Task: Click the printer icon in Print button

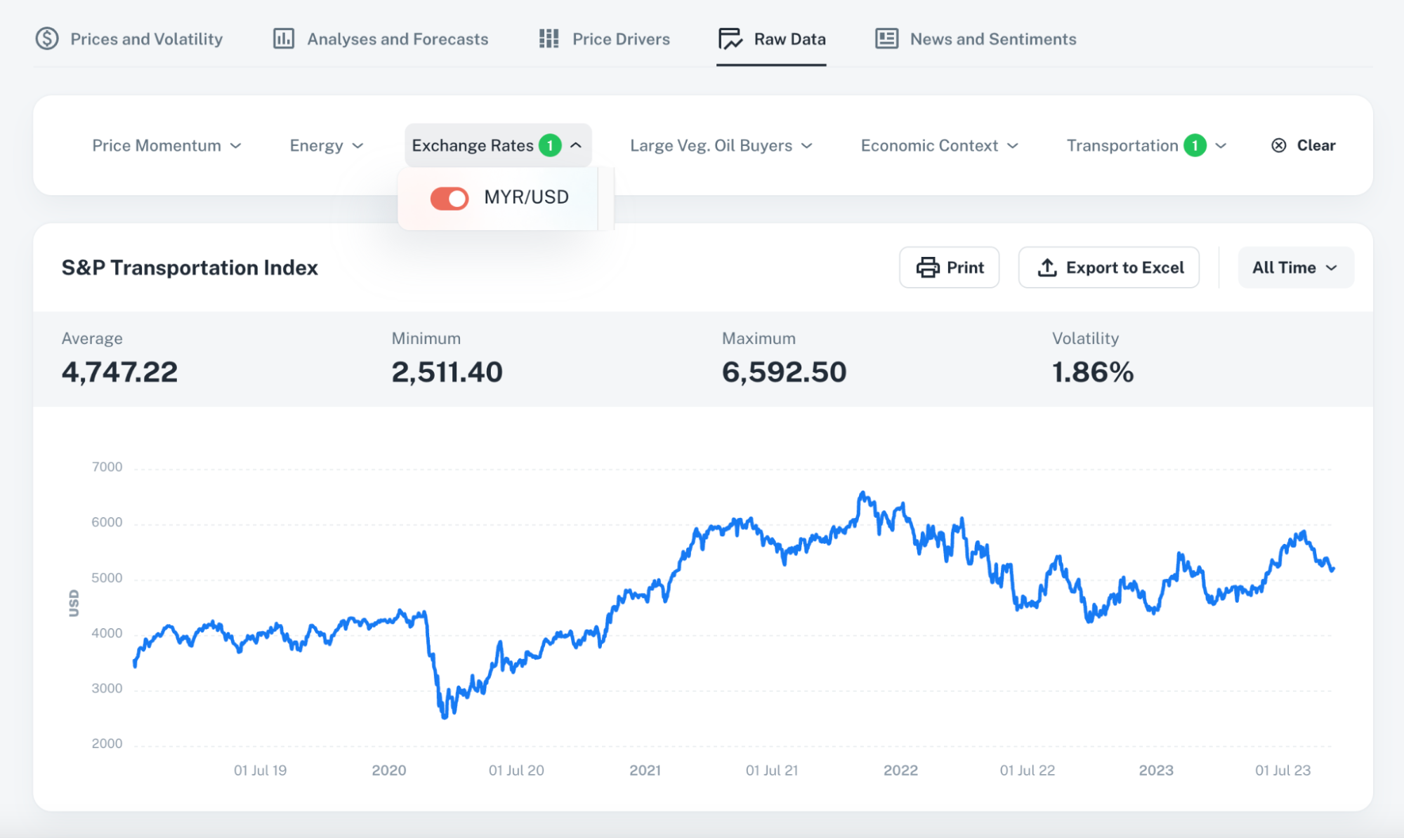Action: (x=928, y=267)
